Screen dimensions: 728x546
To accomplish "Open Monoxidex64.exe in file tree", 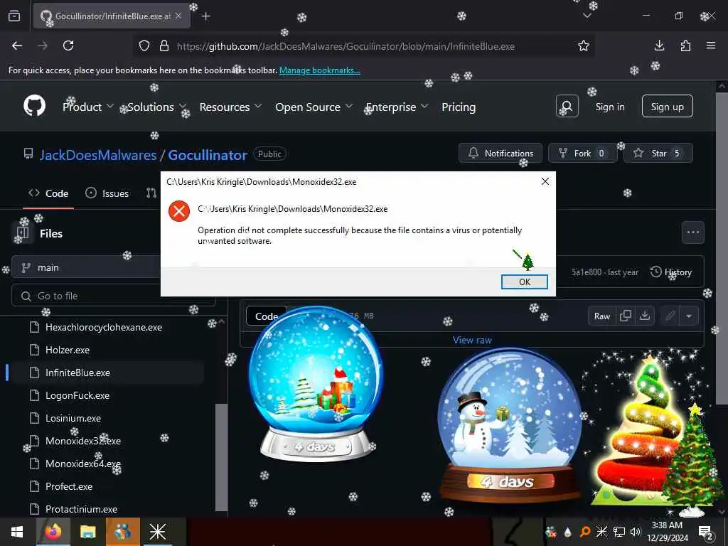I will click(x=83, y=464).
